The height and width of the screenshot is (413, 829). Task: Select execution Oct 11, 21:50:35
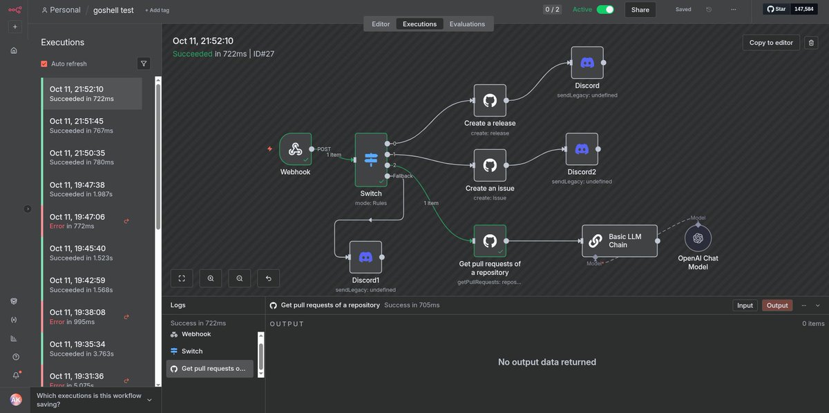[92, 157]
